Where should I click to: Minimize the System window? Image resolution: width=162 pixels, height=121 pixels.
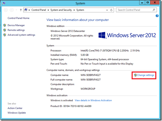[x=142, y=3]
